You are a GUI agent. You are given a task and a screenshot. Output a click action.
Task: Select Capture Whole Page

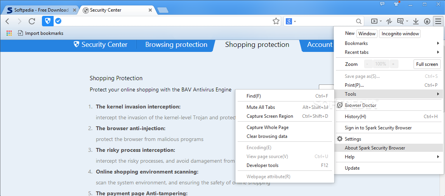(x=285, y=127)
